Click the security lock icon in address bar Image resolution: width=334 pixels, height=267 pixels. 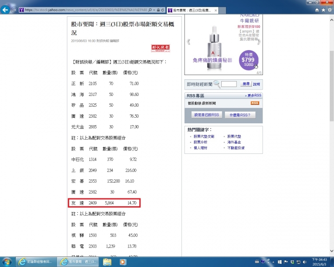(x=158, y=10)
